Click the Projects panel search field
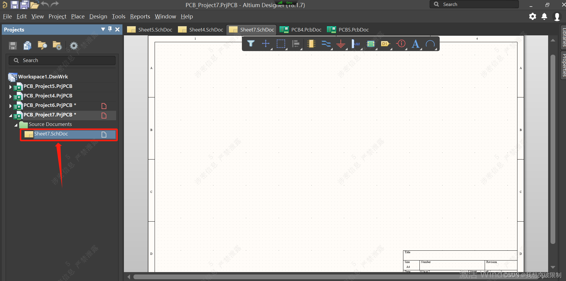This screenshot has height=281, width=566. (62, 60)
